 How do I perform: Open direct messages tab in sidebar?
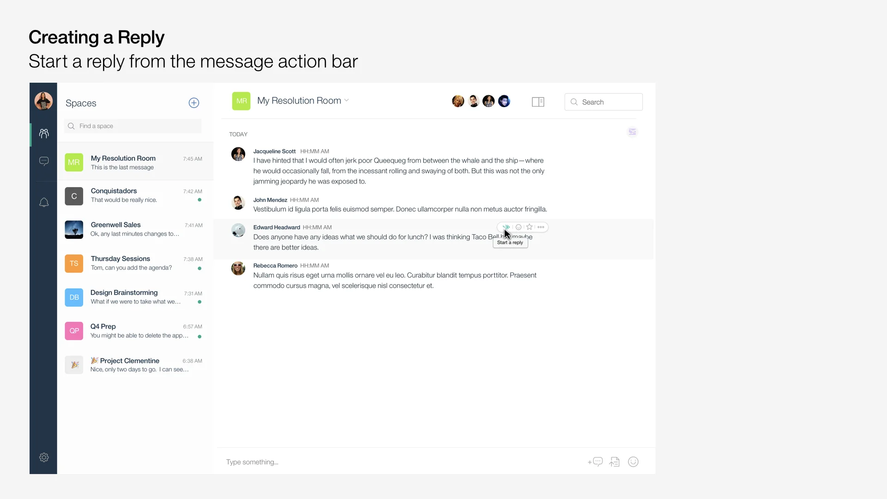click(44, 161)
